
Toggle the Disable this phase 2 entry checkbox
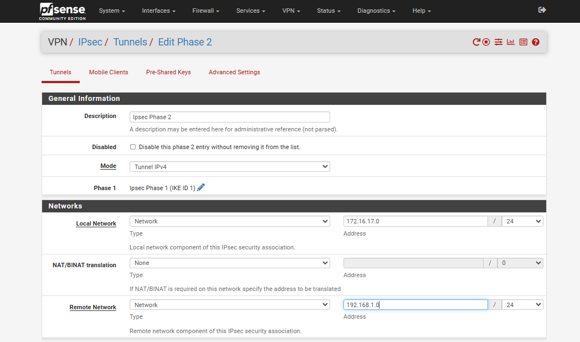[133, 147]
